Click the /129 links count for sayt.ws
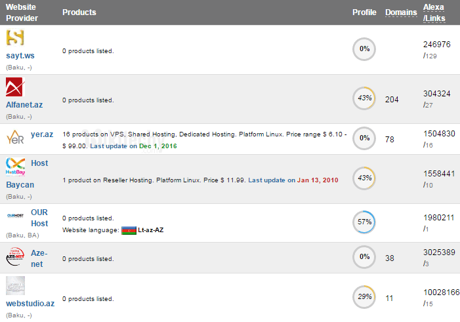This screenshot has width=460, height=322. point(430,56)
